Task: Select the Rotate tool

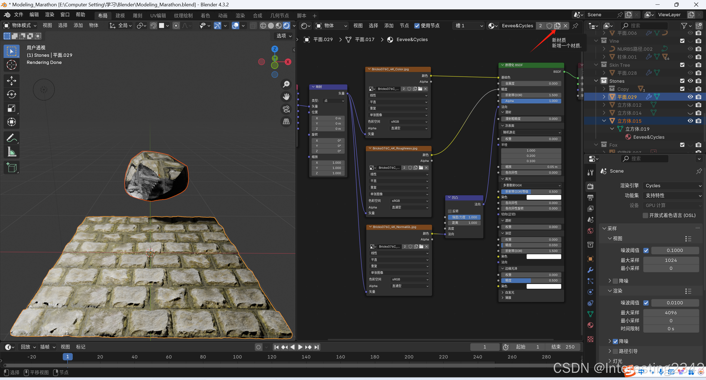Action: tap(11, 95)
